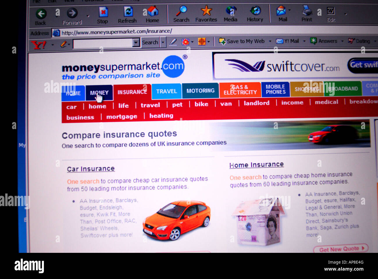The image size is (378, 279).
Task: Open Y! Mail from the Yahoo toolbar
Action: [287, 41]
